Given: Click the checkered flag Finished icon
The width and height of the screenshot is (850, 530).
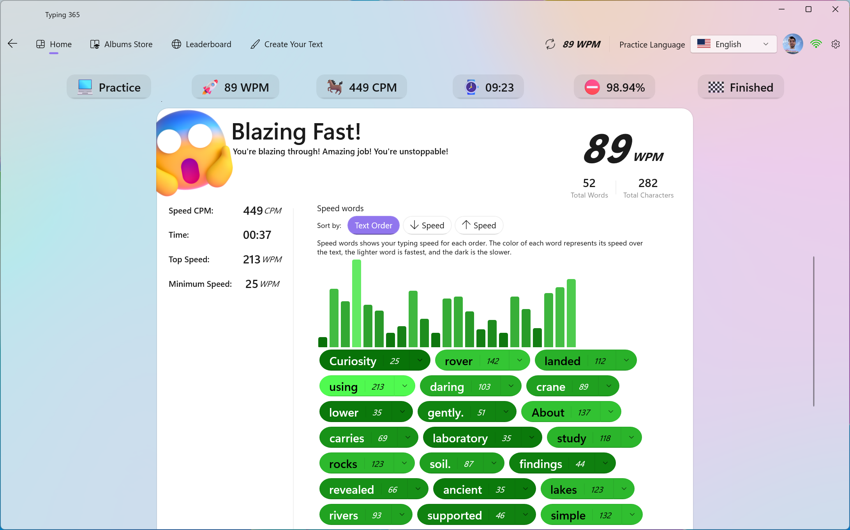Looking at the screenshot, I should tap(716, 87).
